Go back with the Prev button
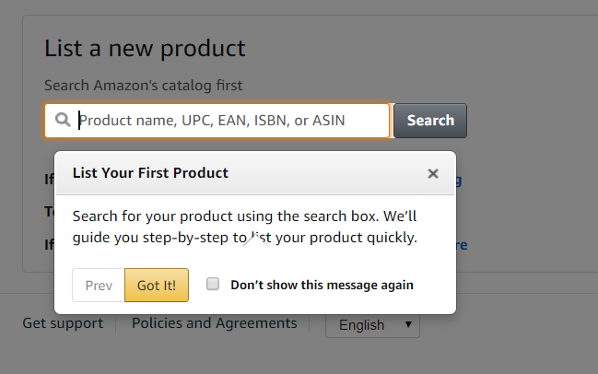The width and height of the screenshot is (598, 374). point(99,286)
